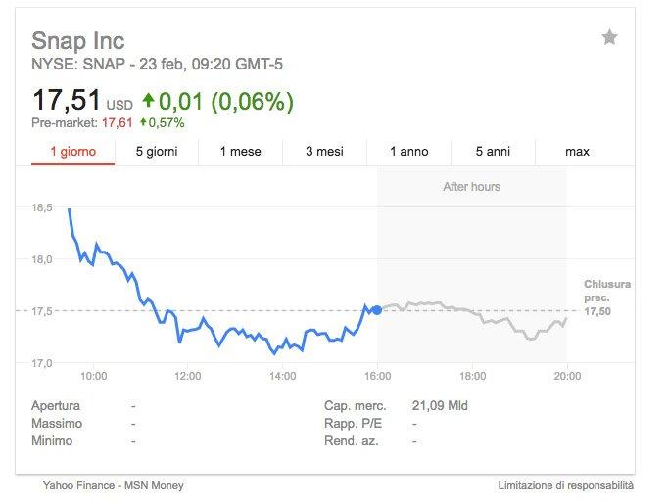The width and height of the screenshot is (667, 503).
Task: Click the green up arrow beside 0,01
Action: tap(148, 100)
